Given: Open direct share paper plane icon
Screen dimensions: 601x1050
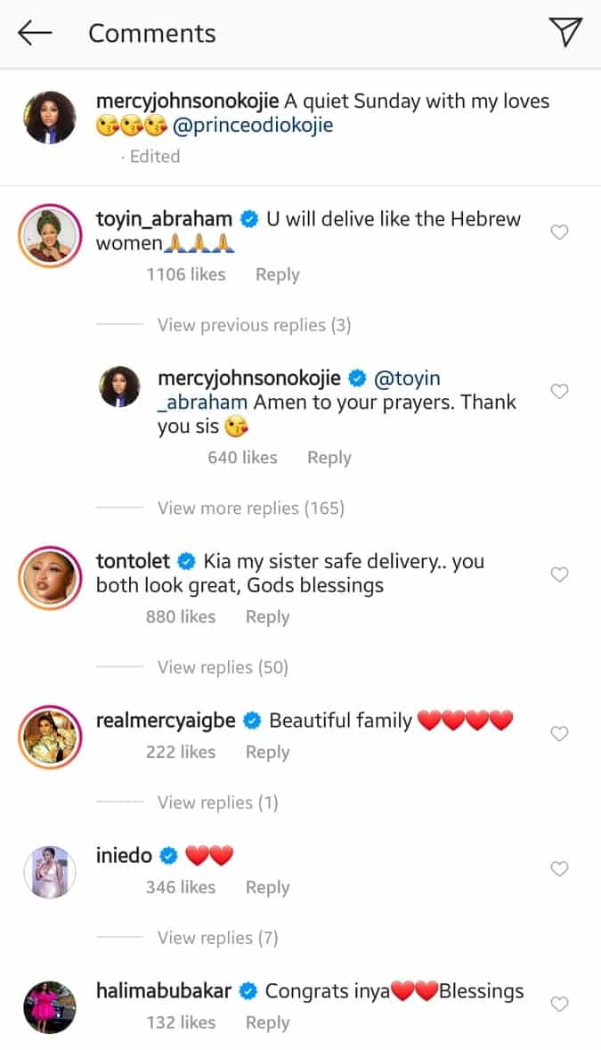Looking at the screenshot, I should (565, 33).
